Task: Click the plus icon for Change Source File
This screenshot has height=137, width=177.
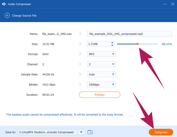Action: 7,15
